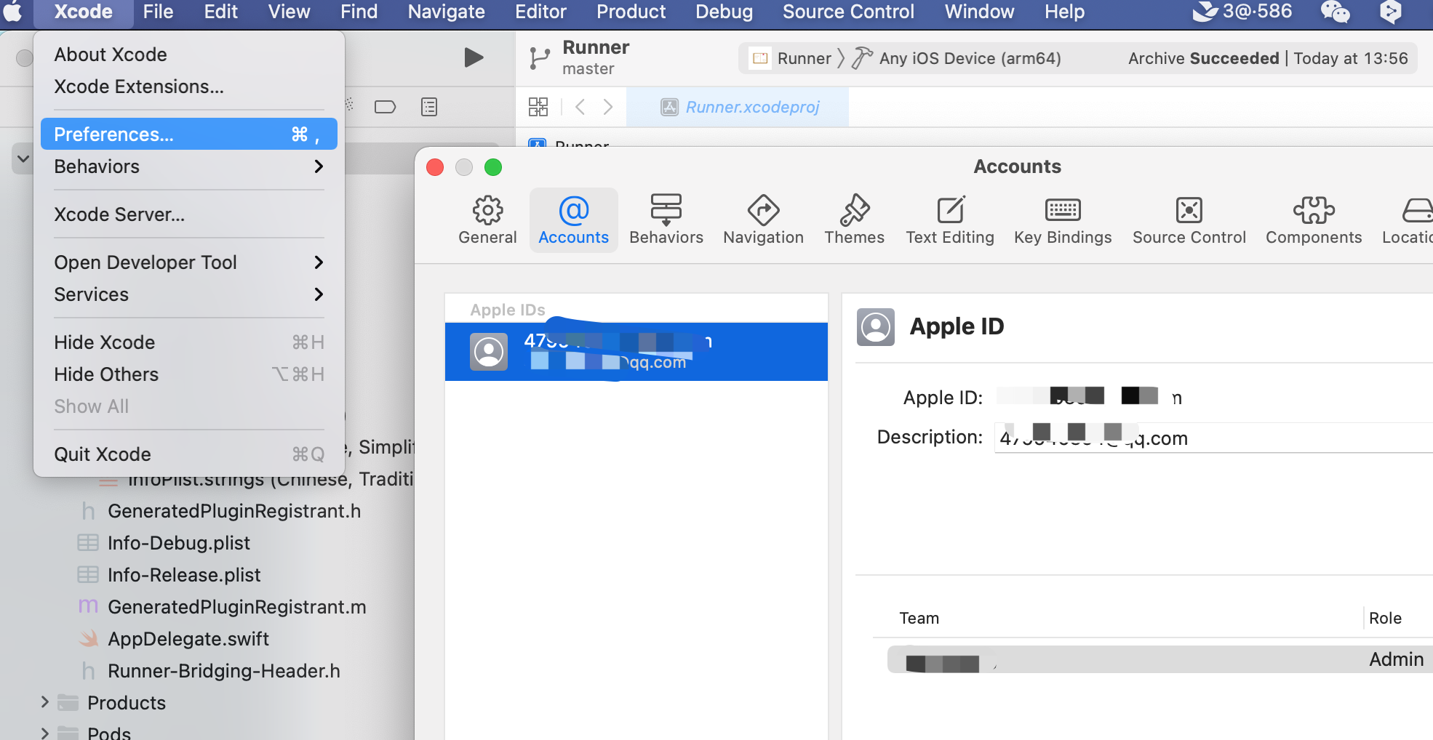Choose Xcode Extensions… menu item
Screen dimensions: 1433x740
[x=189, y=87]
